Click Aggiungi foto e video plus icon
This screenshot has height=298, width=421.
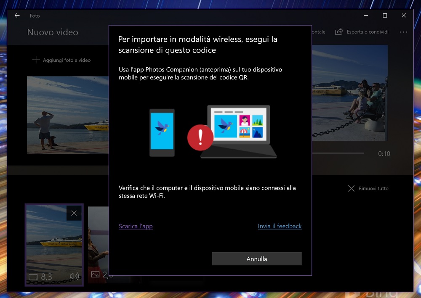pyautogui.click(x=36, y=60)
